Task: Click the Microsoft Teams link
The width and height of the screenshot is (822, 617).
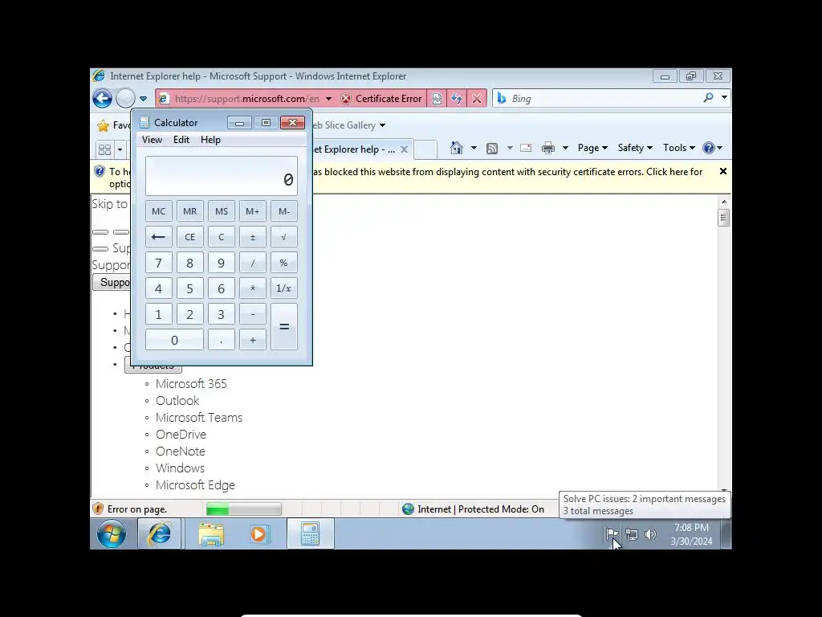Action: click(199, 418)
